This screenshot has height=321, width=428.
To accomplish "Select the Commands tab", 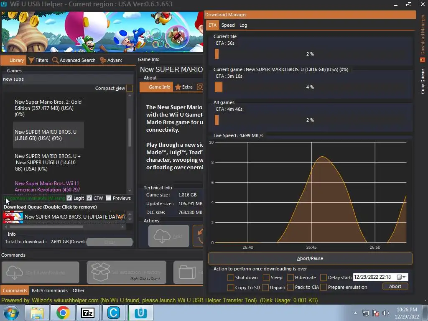I will [15, 290].
